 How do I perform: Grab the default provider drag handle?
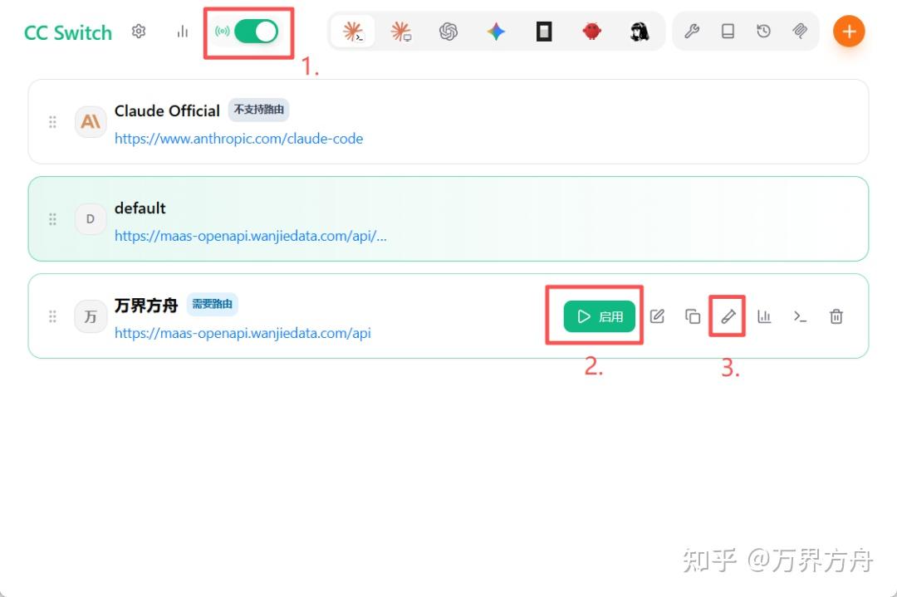coord(52,219)
